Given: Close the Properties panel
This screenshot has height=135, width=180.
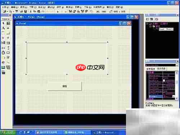Looking at the screenshot, I should tap(177, 61).
